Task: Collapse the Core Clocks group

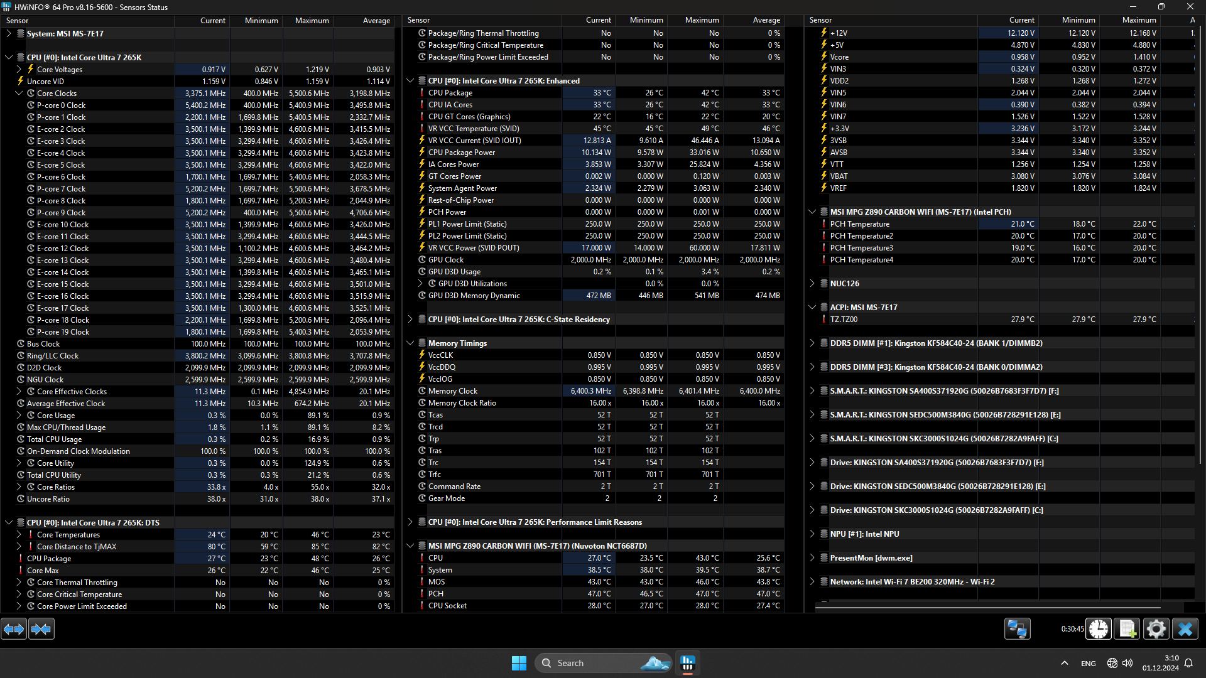Action: click(19, 93)
